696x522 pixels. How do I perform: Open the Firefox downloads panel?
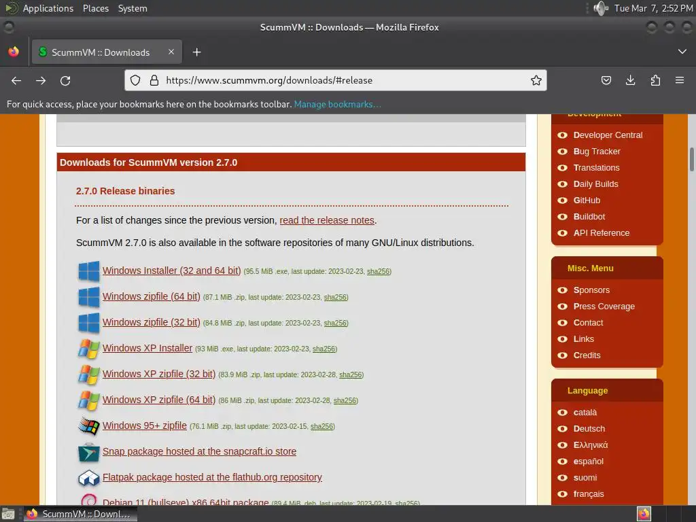coord(630,80)
